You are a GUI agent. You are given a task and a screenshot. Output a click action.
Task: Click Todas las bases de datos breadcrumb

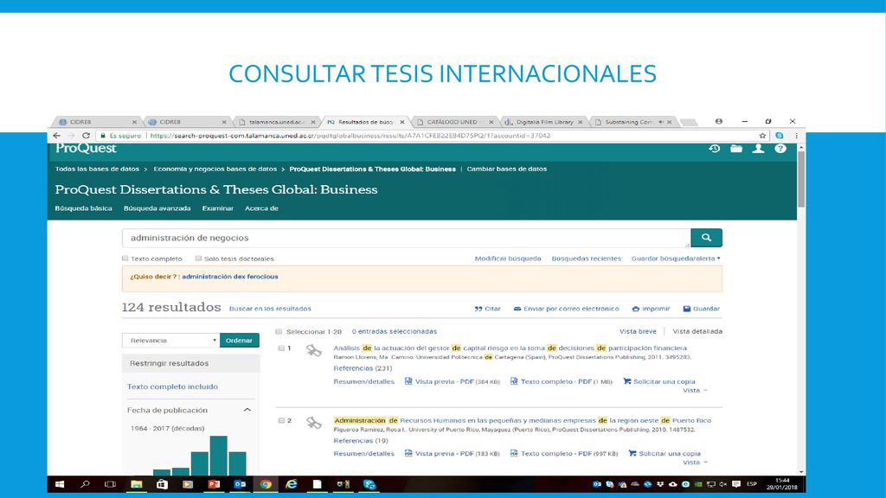[x=97, y=169]
